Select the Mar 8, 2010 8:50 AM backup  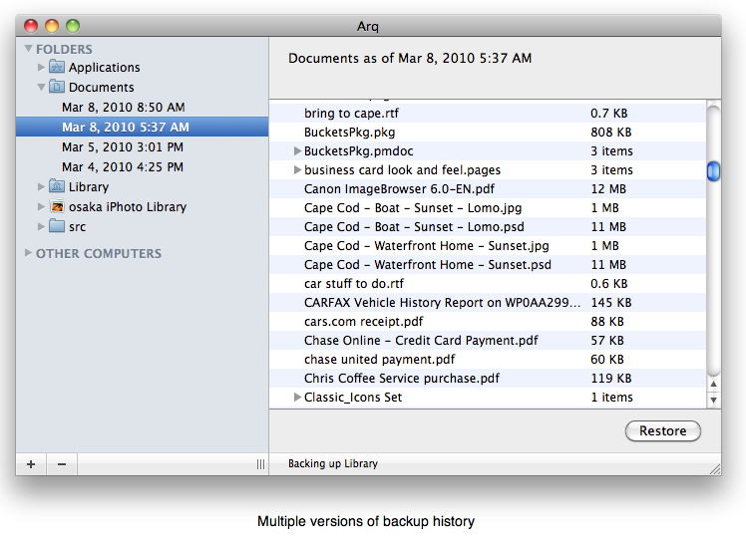tap(124, 108)
